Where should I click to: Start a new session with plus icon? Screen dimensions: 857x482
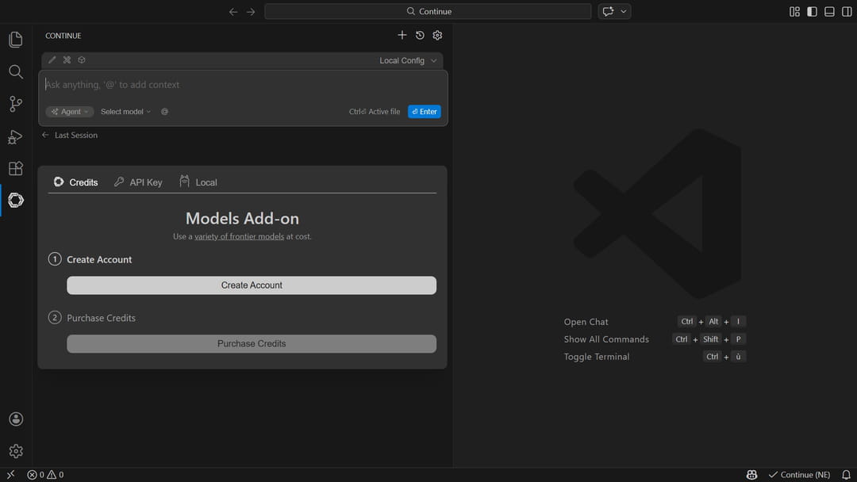coord(402,35)
